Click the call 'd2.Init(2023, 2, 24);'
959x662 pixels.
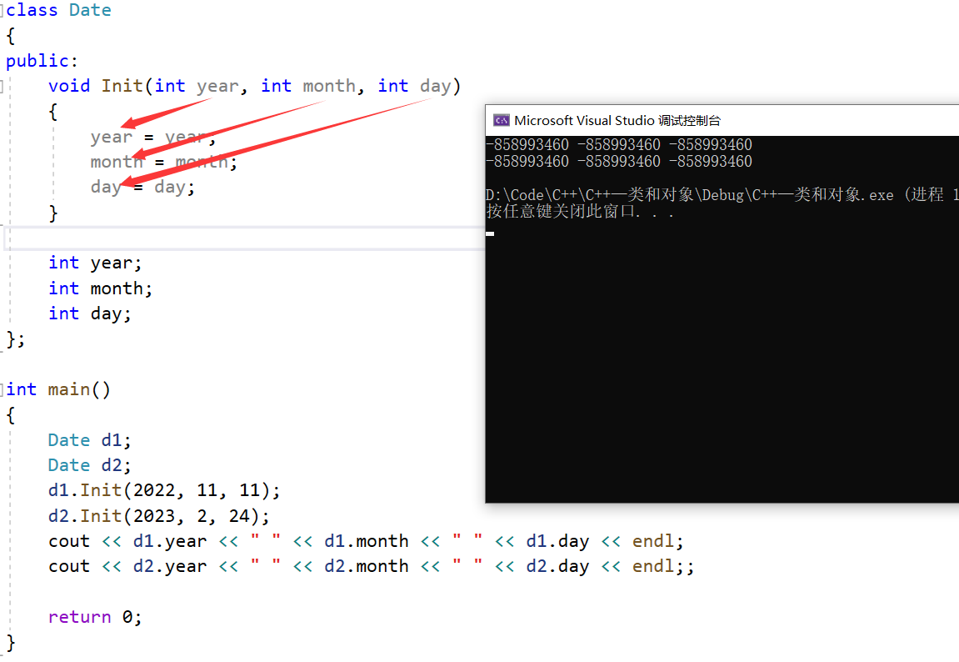(159, 516)
